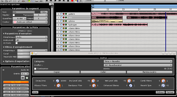The height and width of the screenshot is (97, 177).
Task: Open the Transposer dropdown
Action: coord(40,15)
